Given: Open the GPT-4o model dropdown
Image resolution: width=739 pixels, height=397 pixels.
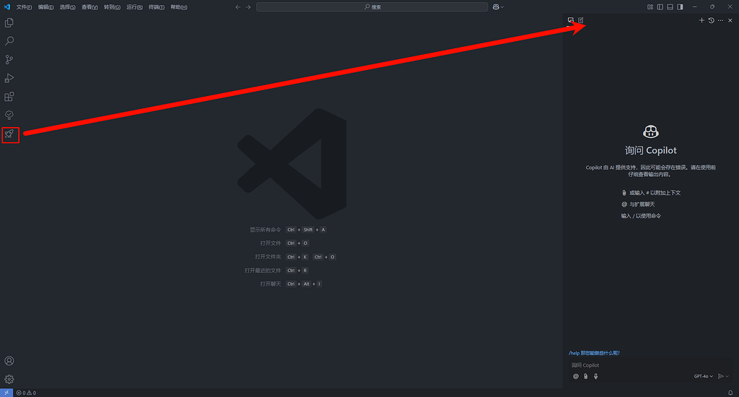Looking at the screenshot, I should (703, 376).
